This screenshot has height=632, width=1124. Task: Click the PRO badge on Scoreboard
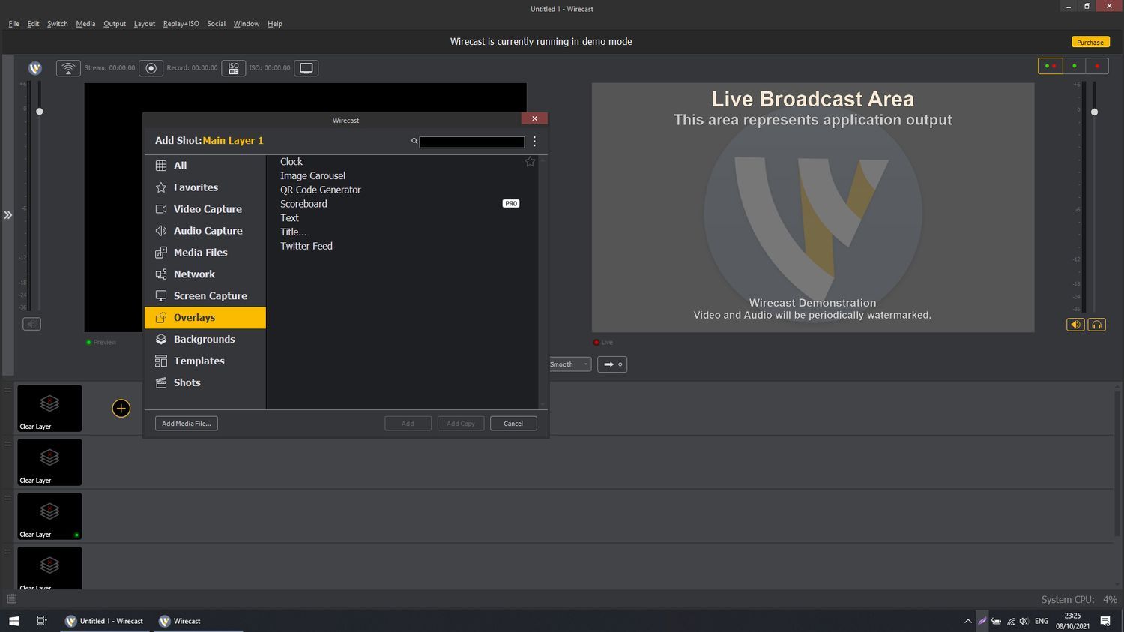click(x=510, y=203)
